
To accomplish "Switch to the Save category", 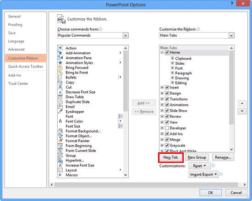I will tap(12, 33).
